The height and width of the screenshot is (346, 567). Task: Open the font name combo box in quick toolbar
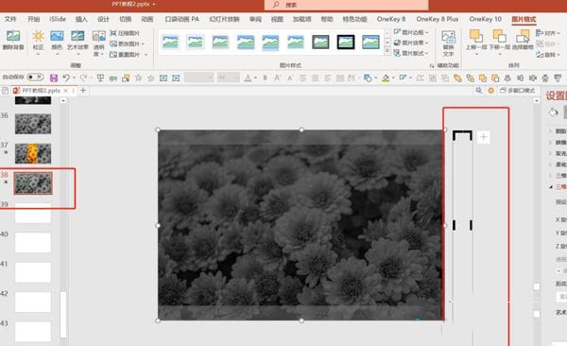pos(198,78)
